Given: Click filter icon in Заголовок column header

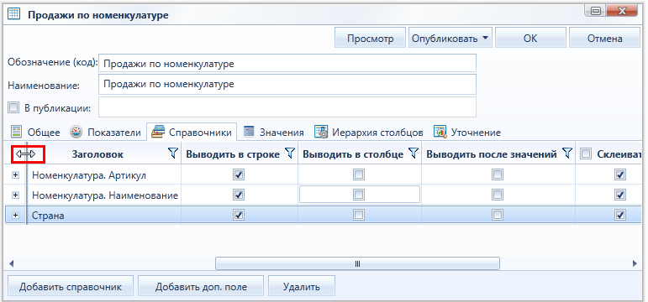Looking at the screenshot, I should (174, 154).
